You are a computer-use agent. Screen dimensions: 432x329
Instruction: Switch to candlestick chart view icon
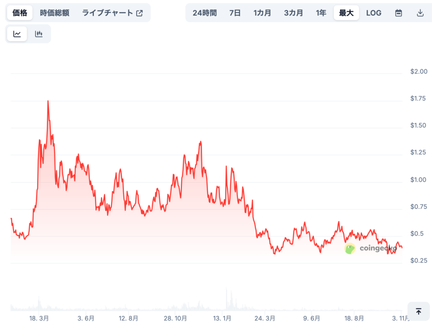(x=38, y=33)
